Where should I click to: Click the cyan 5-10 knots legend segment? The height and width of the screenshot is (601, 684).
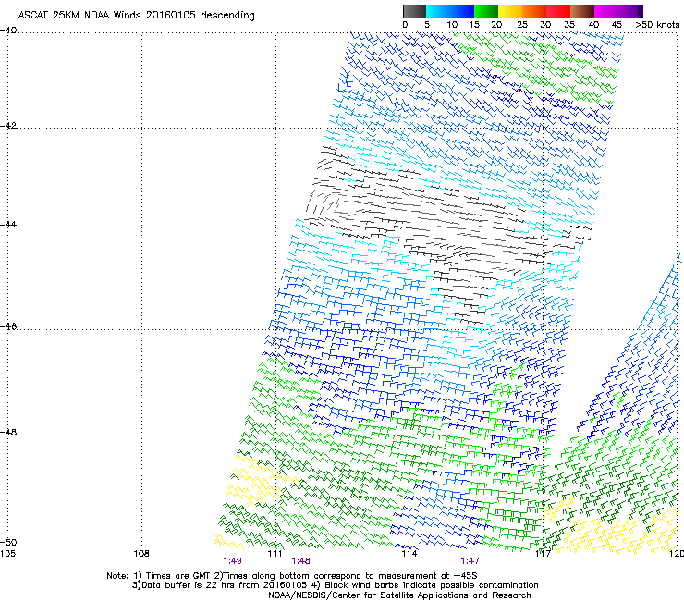coord(437,11)
